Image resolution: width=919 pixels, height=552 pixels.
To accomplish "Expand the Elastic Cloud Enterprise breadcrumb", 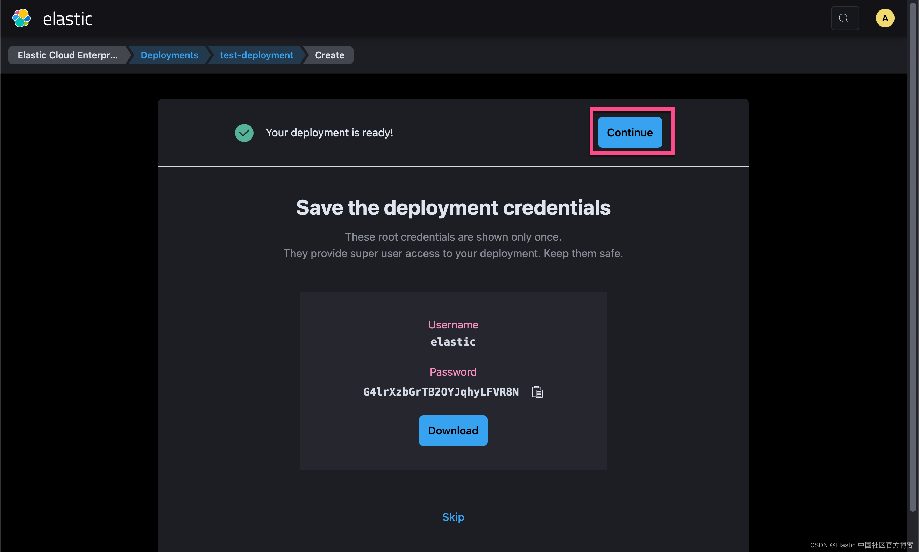I will pyautogui.click(x=67, y=55).
